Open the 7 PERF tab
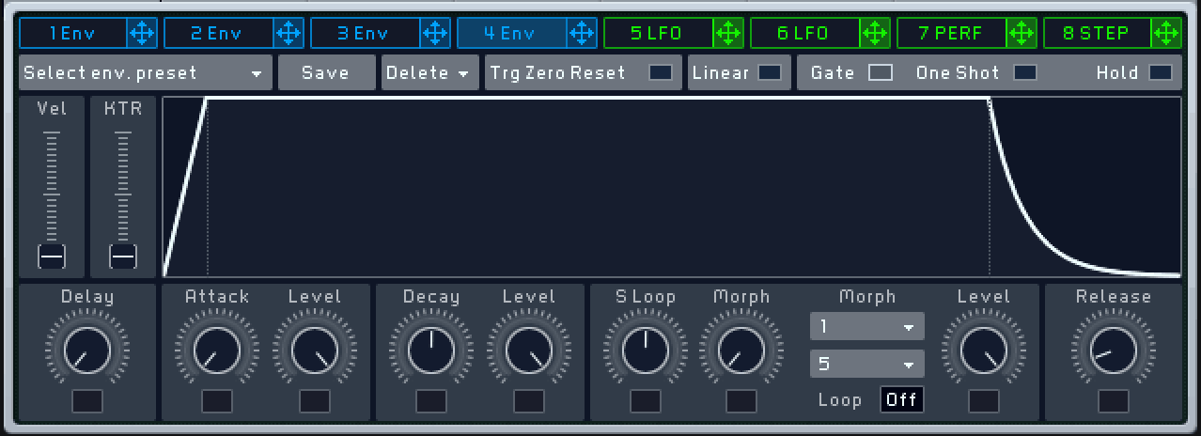This screenshot has width=1201, height=436. [x=952, y=34]
